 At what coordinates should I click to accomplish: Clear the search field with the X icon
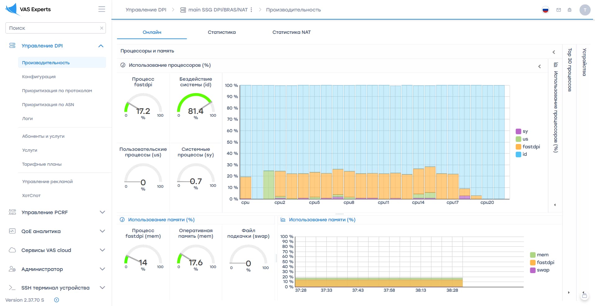[101, 28]
